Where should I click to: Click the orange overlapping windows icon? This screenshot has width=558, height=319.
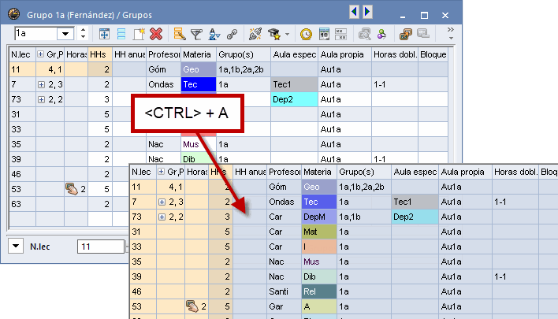(x=405, y=34)
